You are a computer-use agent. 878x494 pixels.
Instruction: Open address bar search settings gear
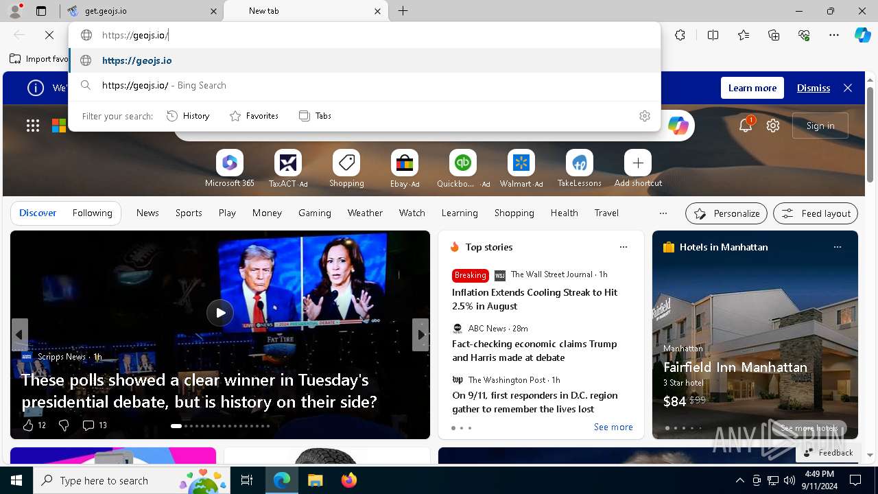pyautogui.click(x=644, y=116)
